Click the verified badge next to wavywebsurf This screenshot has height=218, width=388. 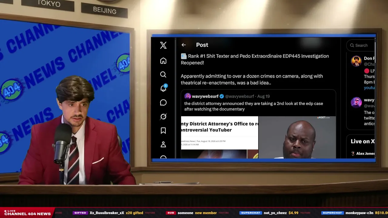tap(222, 96)
